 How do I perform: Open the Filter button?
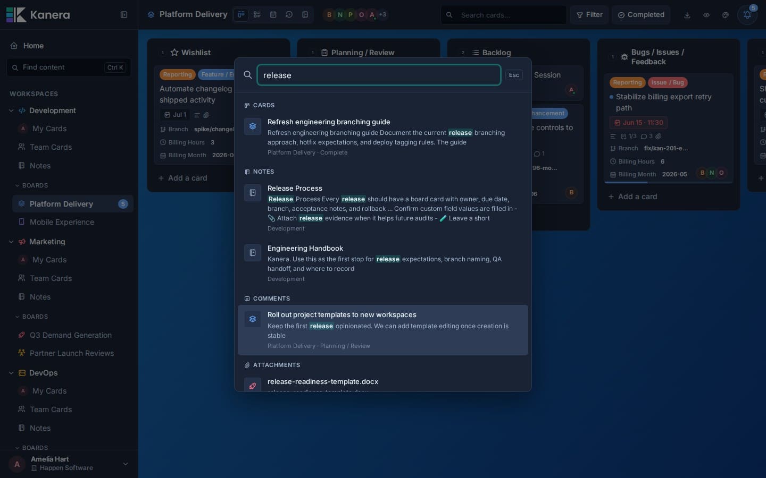[589, 15]
